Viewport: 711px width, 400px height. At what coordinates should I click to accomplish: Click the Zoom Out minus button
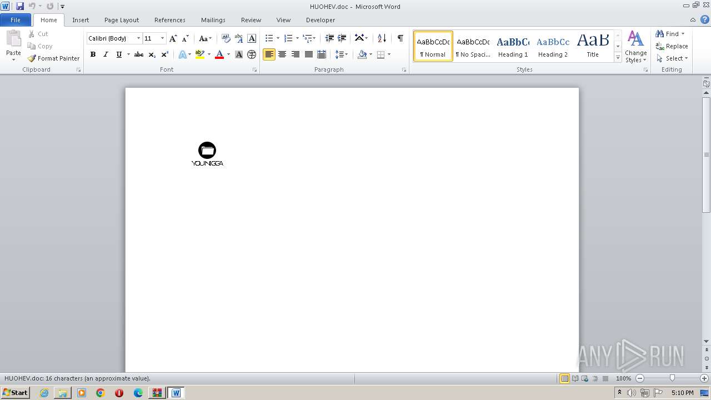(x=640, y=378)
